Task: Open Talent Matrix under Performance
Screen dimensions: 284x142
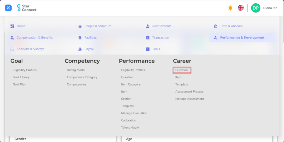Action: tap(130, 128)
